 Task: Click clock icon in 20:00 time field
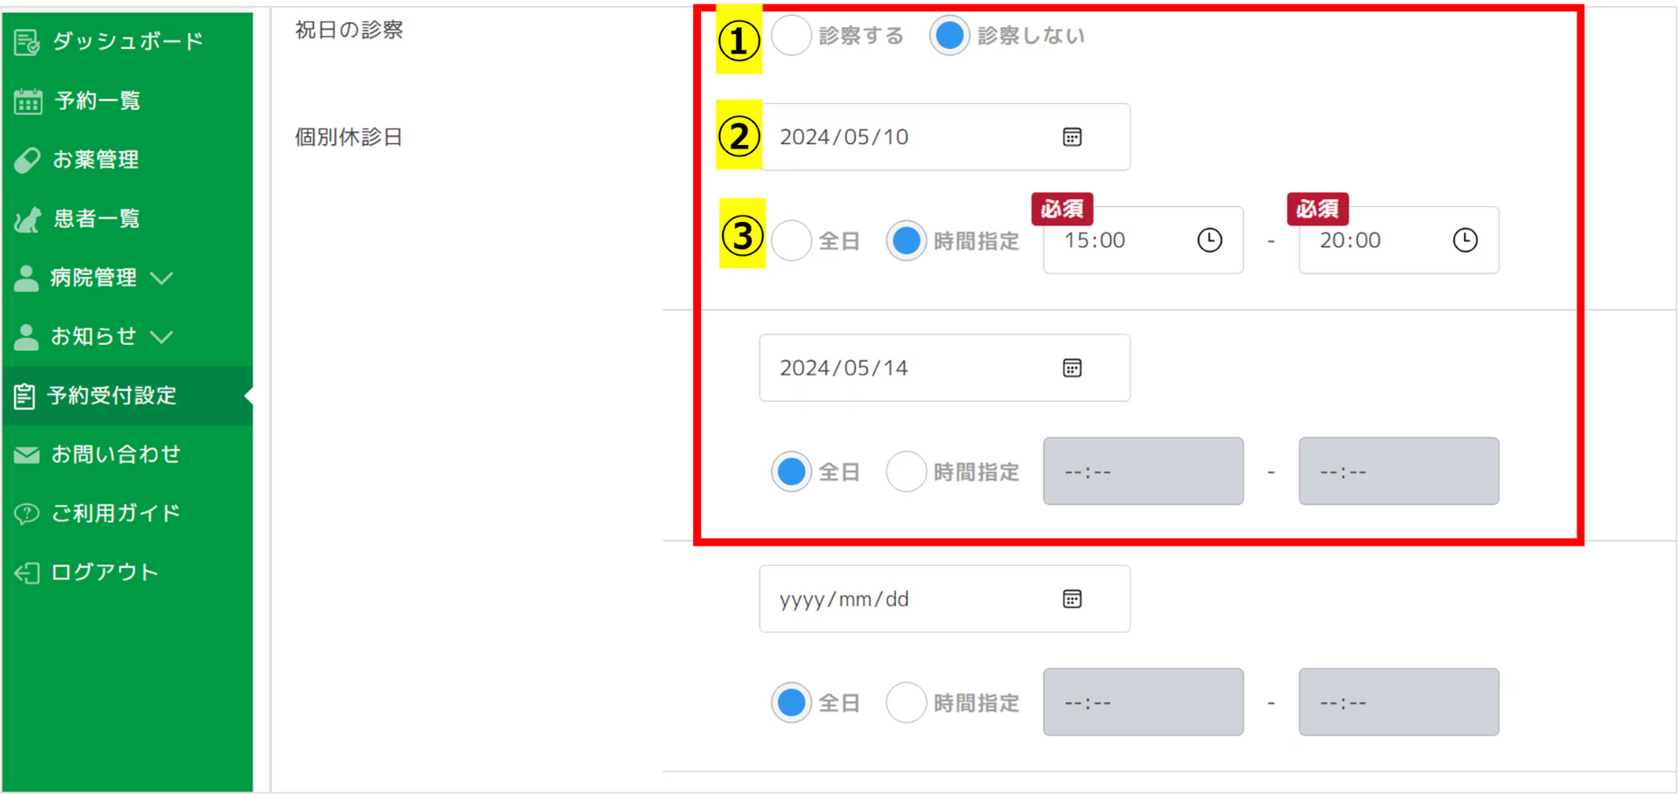pyautogui.click(x=1465, y=240)
